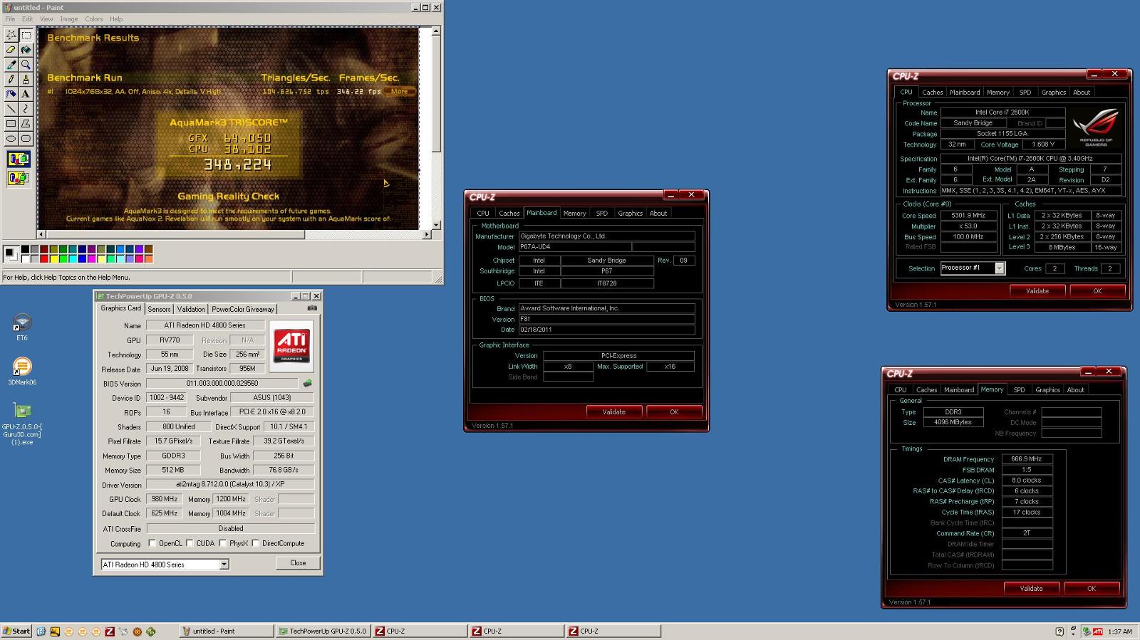Open the graphics card selector dropdown in GPU-Z
Viewport: 1140px width, 640px height.
pyautogui.click(x=224, y=565)
